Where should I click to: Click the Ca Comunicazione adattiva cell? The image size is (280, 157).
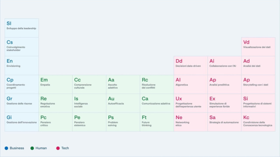point(157,103)
